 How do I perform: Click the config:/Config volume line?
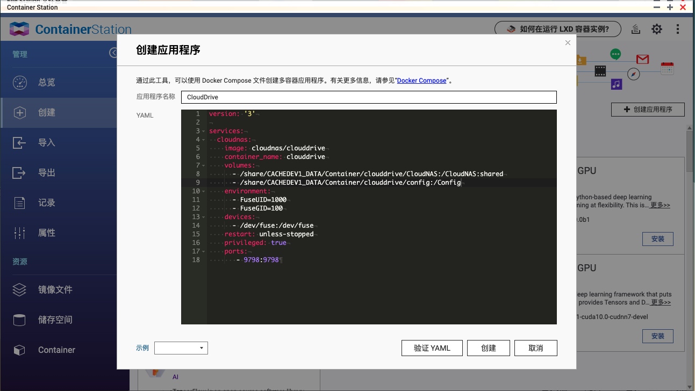(x=347, y=183)
